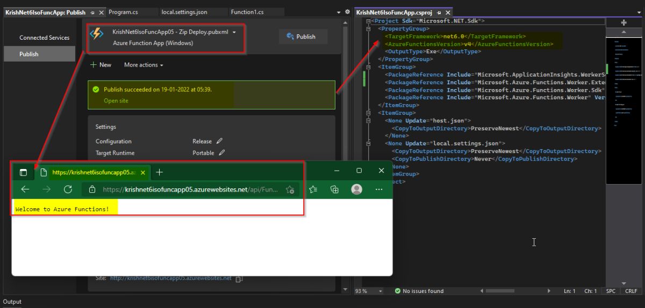The image size is (645, 308).
Task: Open a new tab in Edge
Action: 160,172
